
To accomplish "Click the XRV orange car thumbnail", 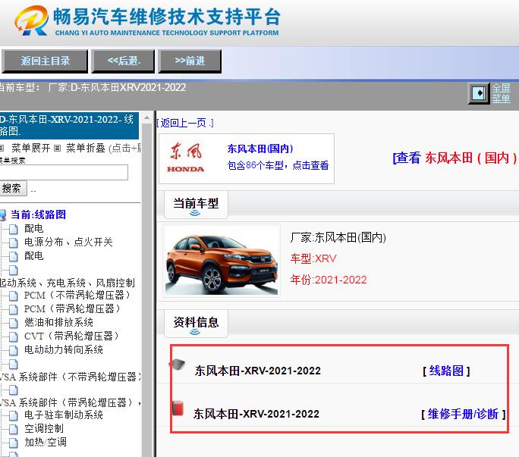I will click(222, 261).
